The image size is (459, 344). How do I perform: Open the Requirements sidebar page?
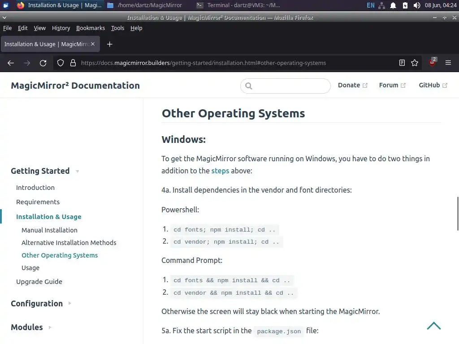pyautogui.click(x=38, y=202)
